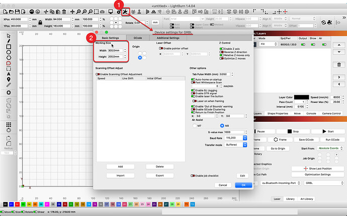Screen dimensions: 347x216
Task: Click the black Layer Color swatch
Action: (301, 97)
